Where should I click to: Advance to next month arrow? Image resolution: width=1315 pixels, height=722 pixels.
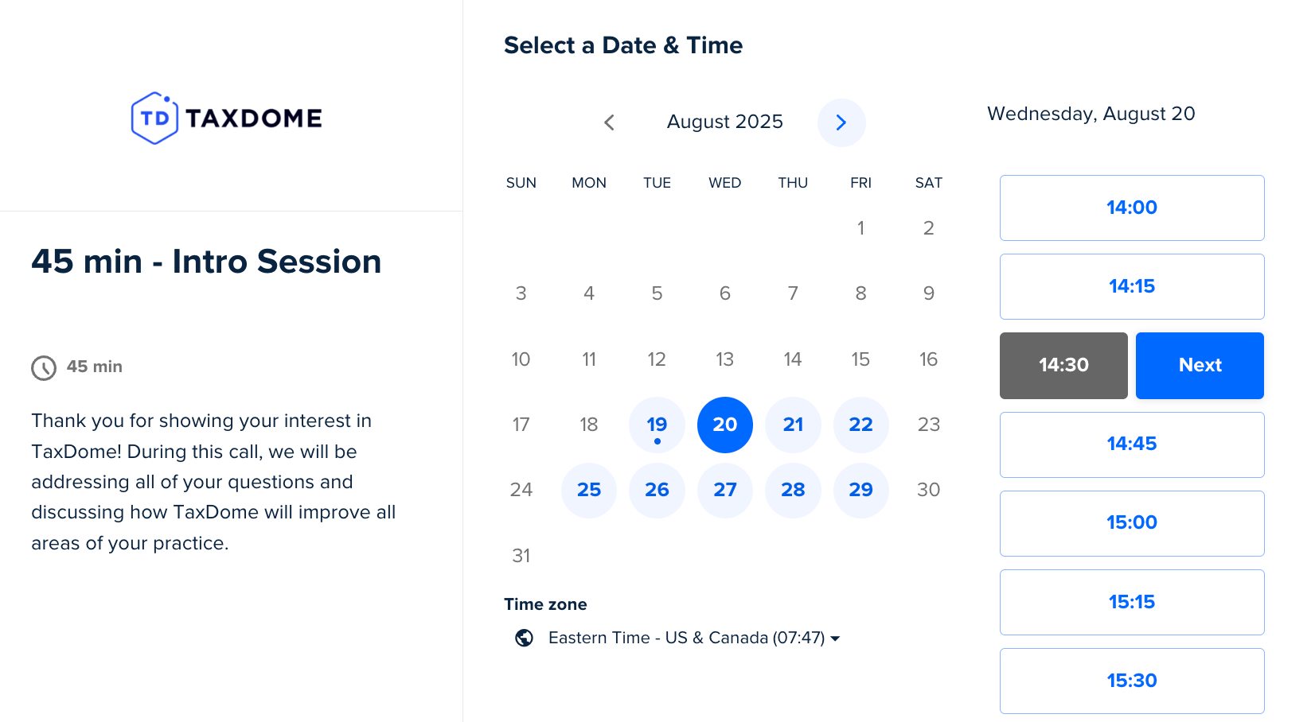click(841, 122)
